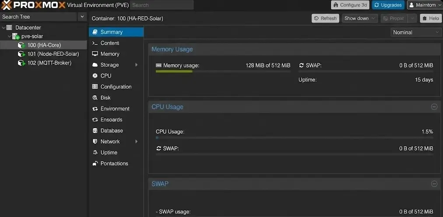Click the container icon for 100 (HA-Core)

coord(21,45)
